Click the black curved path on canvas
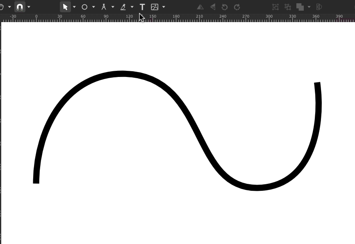Screen dimensions: 355x244 coord(122,74)
